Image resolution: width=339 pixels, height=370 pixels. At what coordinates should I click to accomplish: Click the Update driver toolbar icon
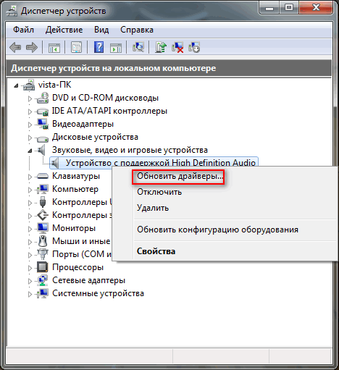[x=161, y=47]
